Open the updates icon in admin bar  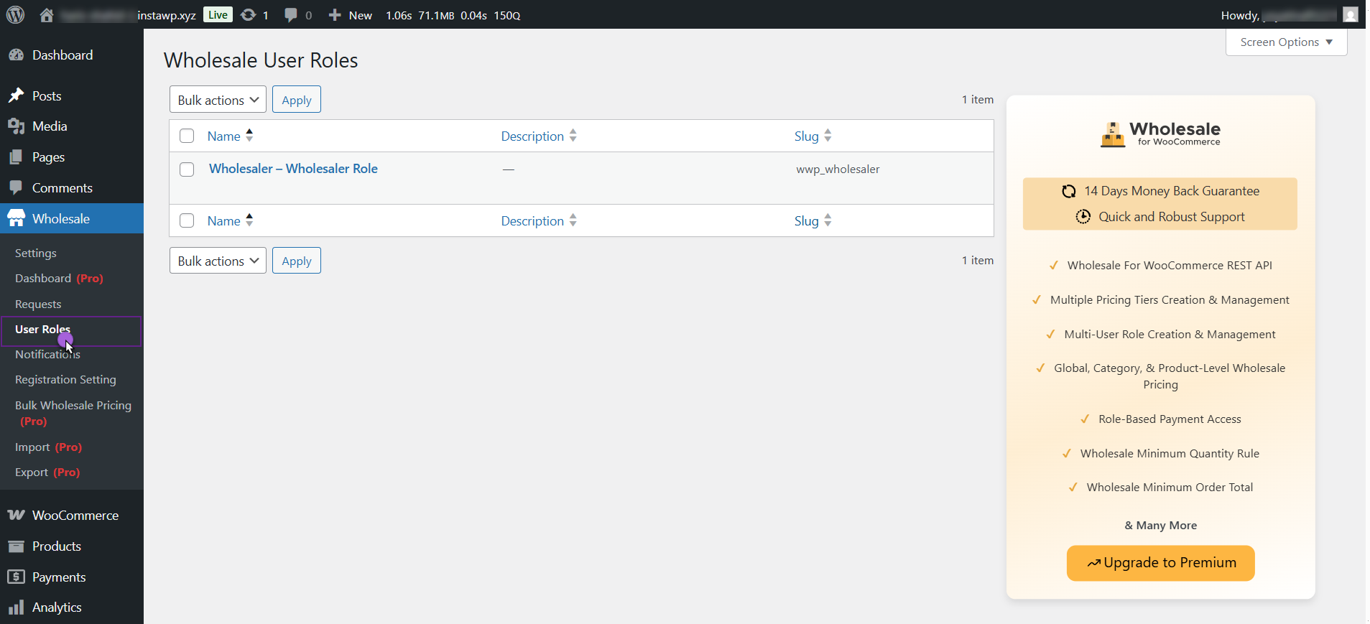[248, 15]
